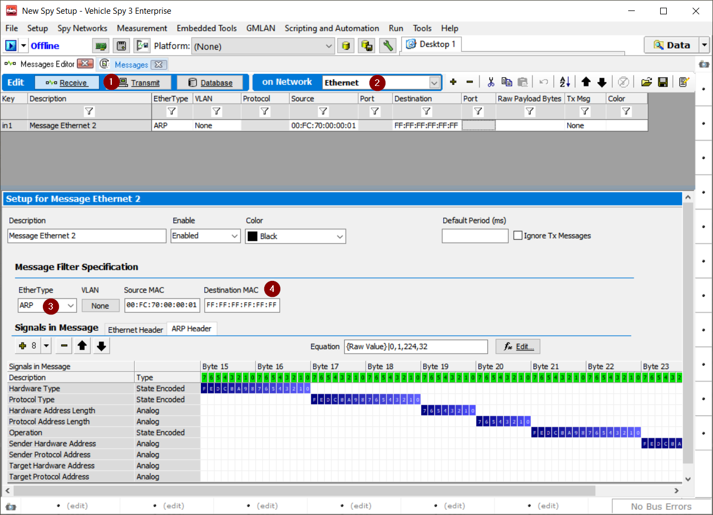The image size is (713, 515).
Task: Switch to ARP Header tab
Action: coord(192,328)
